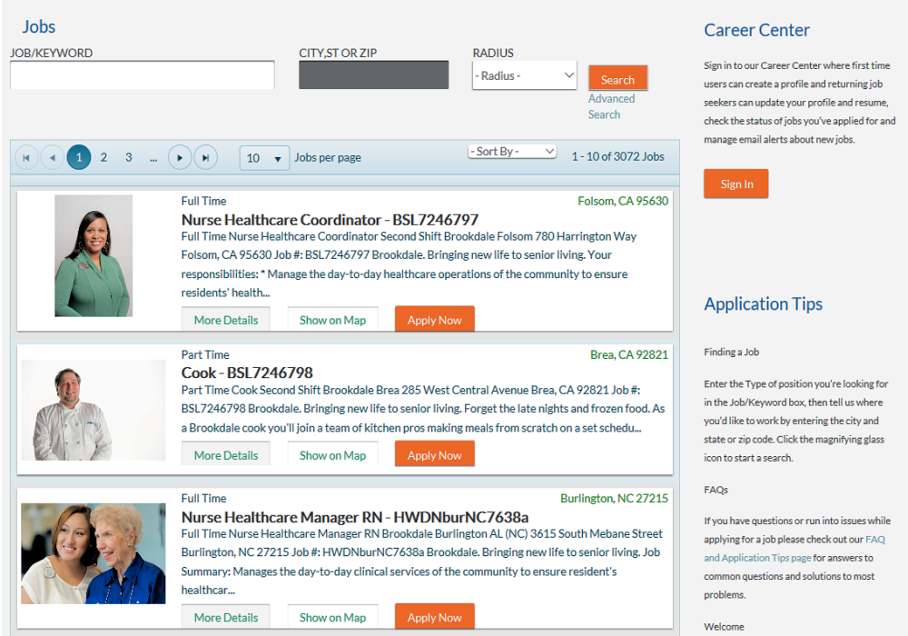Go to the previous page of jobs

(52, 156)
